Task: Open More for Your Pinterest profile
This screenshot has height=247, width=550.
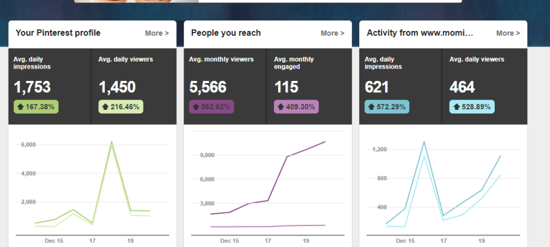Action: point(157,33)
